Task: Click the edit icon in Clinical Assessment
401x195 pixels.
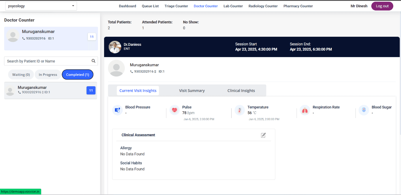Action: pos(263,135)
